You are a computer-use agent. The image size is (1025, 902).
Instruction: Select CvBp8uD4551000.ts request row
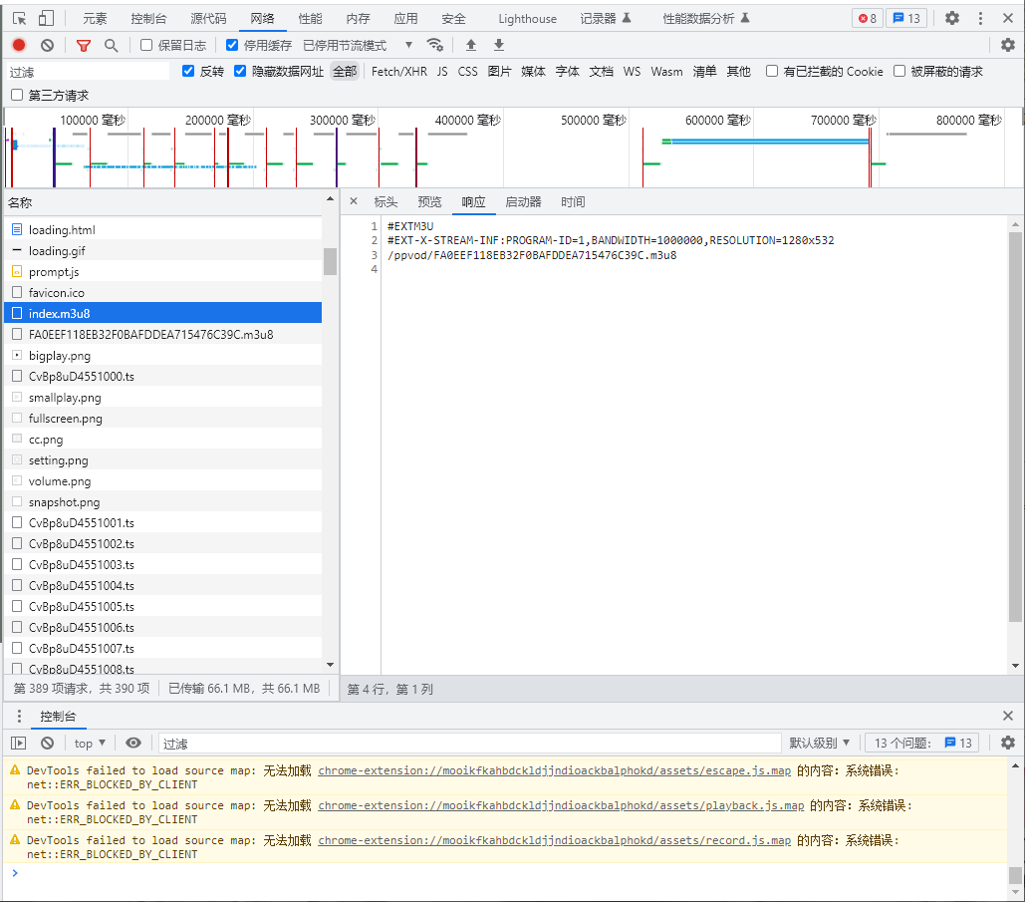(x=162, y=376)
